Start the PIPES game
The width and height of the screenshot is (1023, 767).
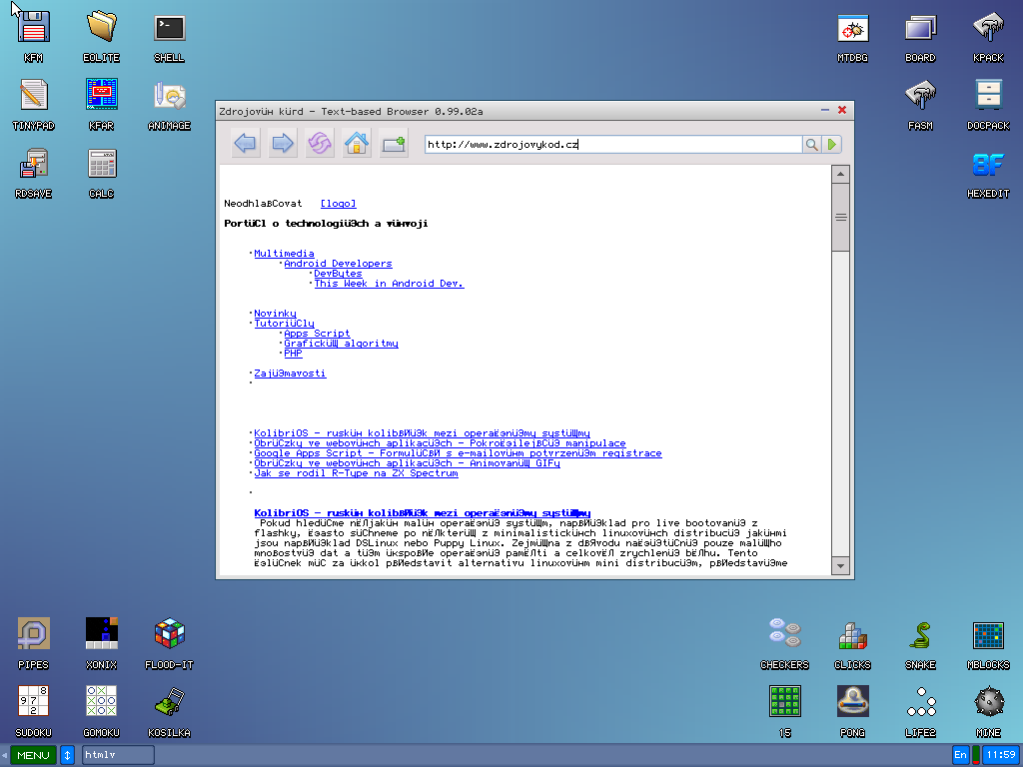[x=33, y=644]
